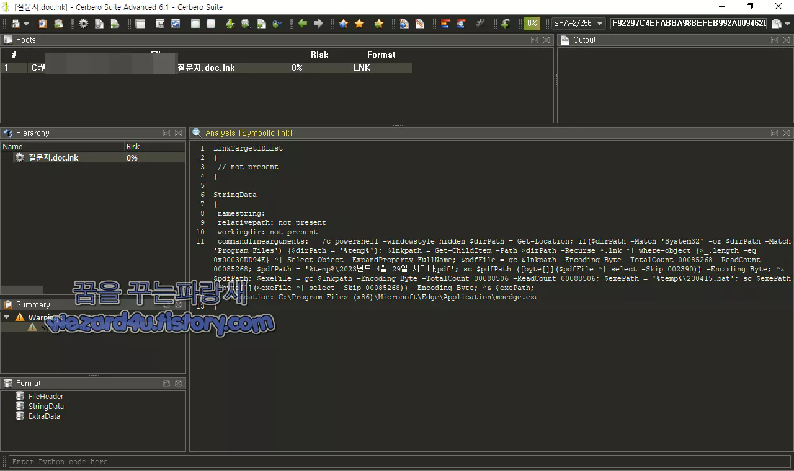Select the 질문지.doc.lnk row in Roots

tap(207, 68)
